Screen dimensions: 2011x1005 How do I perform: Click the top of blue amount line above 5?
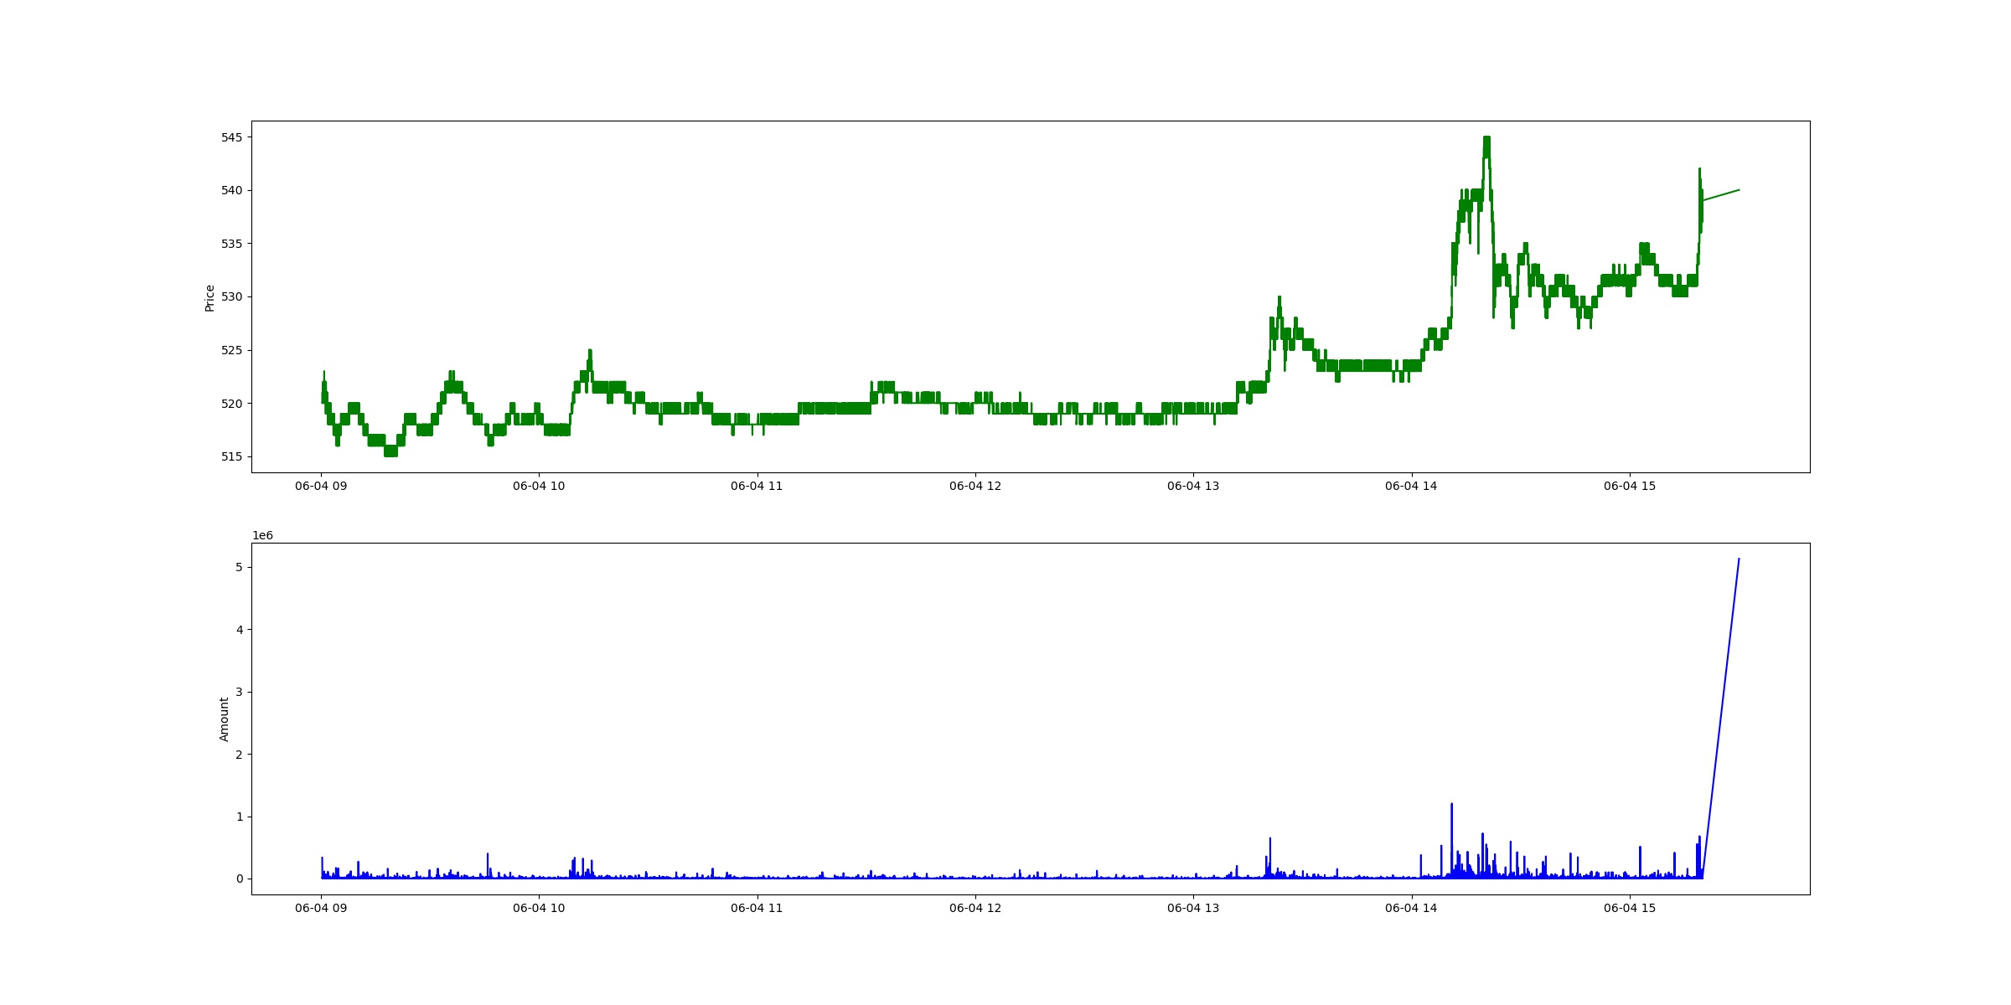(1739, 559)
